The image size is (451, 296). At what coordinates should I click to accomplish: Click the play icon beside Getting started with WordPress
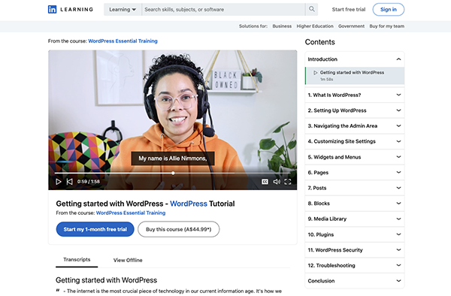tap(315, 73)
